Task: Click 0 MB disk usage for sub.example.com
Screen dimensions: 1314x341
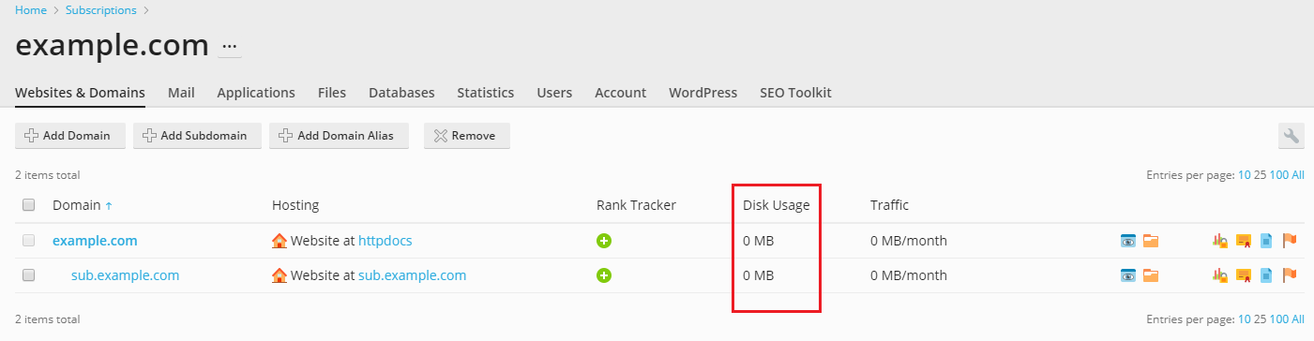Action: (x=759, y=275)
